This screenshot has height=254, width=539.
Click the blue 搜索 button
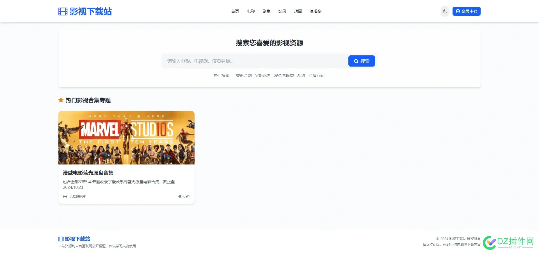point(362,61)
